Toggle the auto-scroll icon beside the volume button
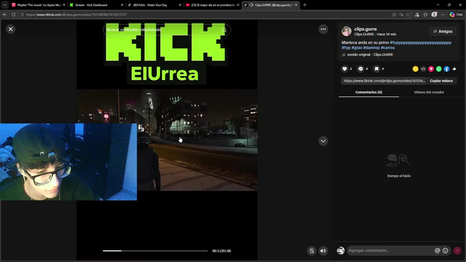This screenshot has width=466, height=262. (x=312, y=251)
